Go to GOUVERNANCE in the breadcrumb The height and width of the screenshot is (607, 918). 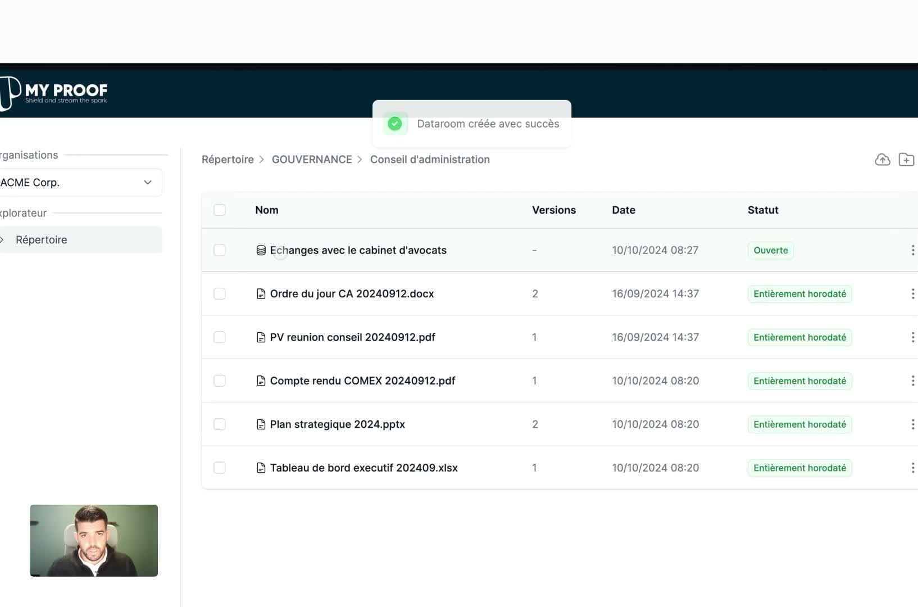coord(312,160)
